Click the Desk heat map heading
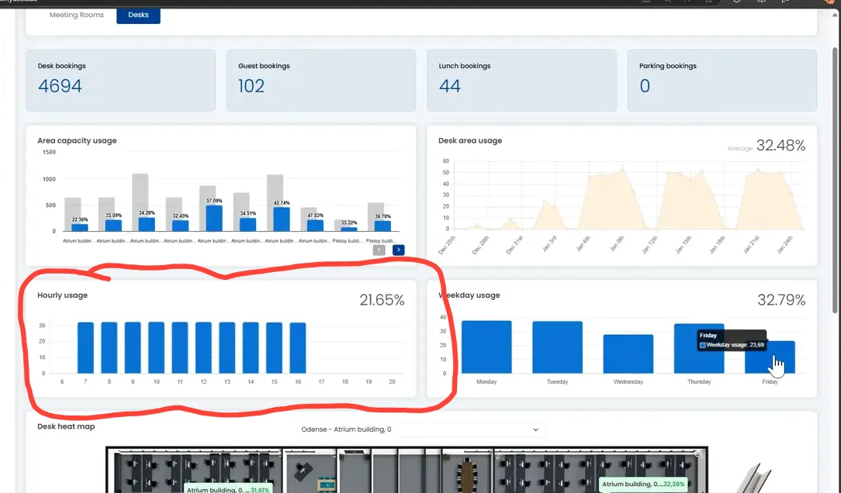 point(66,426)
